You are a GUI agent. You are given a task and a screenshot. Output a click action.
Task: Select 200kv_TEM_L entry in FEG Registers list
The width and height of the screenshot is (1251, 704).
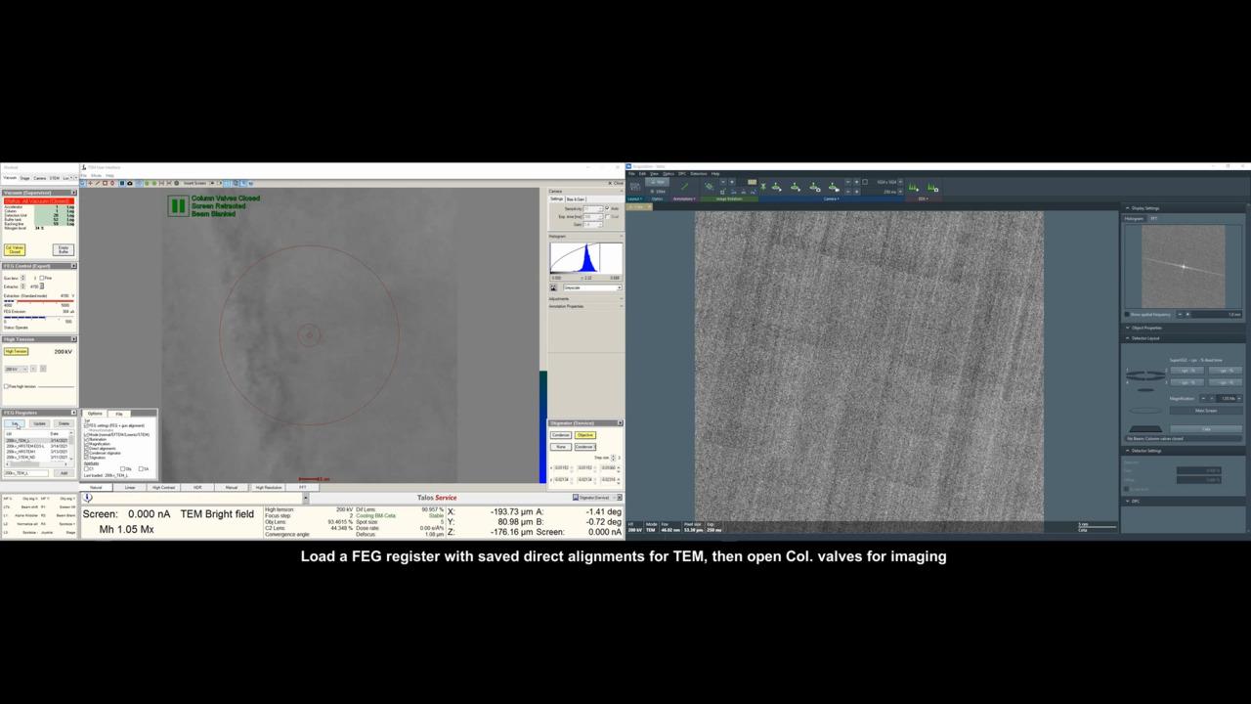coord(20,440)
